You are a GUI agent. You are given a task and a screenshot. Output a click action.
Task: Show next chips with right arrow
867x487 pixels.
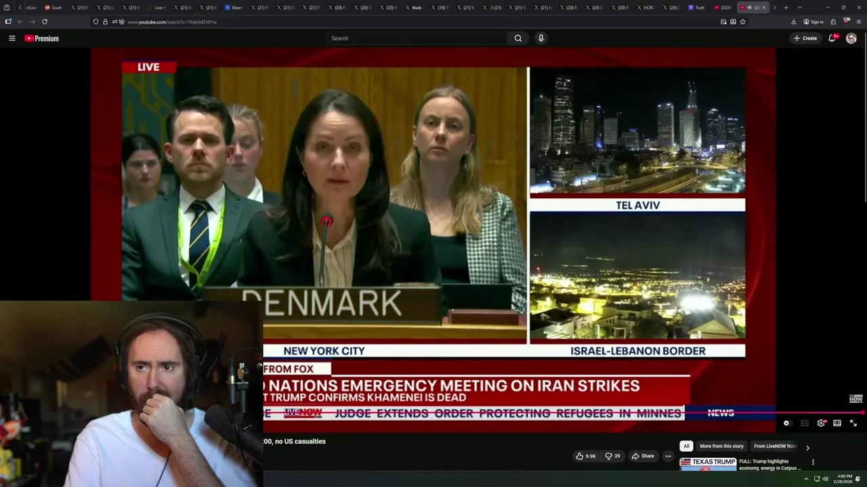coord(807,447)
